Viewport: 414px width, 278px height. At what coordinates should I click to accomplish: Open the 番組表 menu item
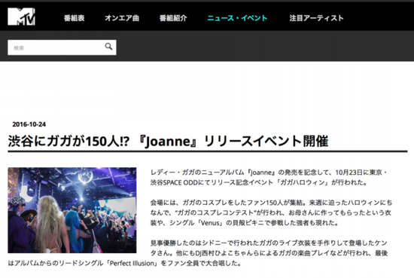(75, 18)
